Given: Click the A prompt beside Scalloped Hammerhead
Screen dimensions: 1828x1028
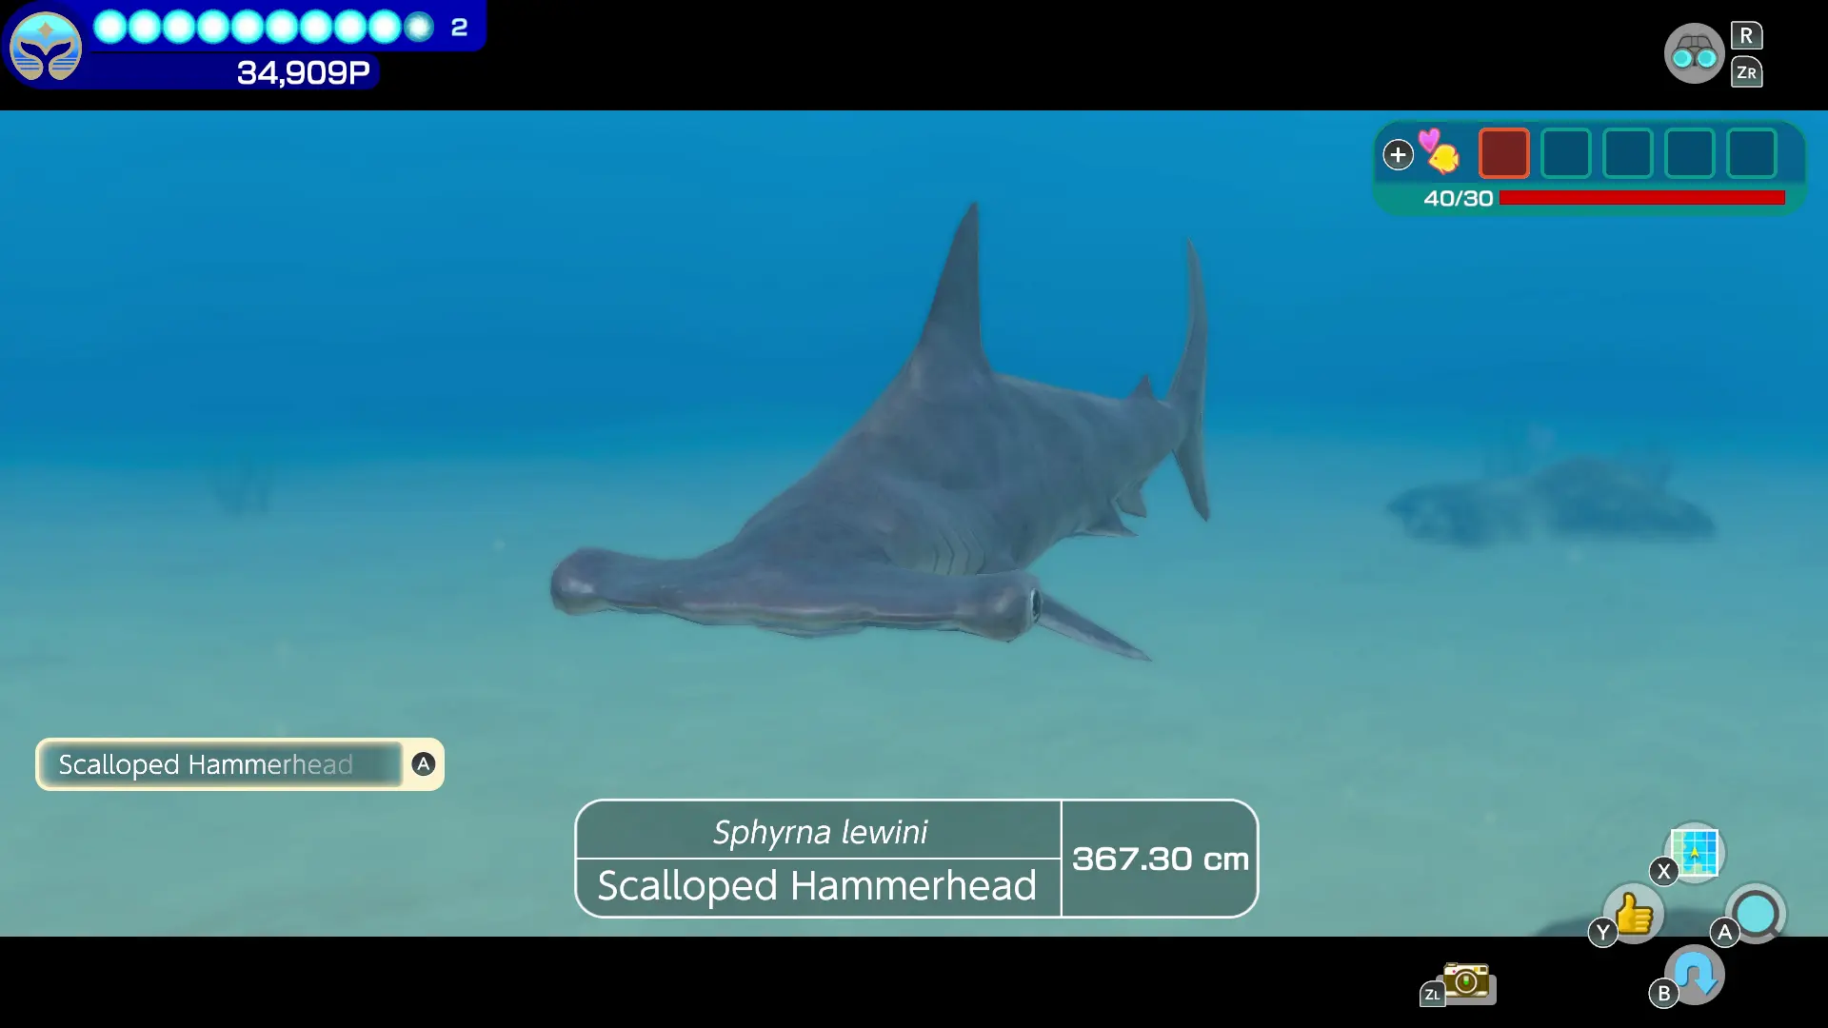Looking at the screenshot, I should [424, 763].
